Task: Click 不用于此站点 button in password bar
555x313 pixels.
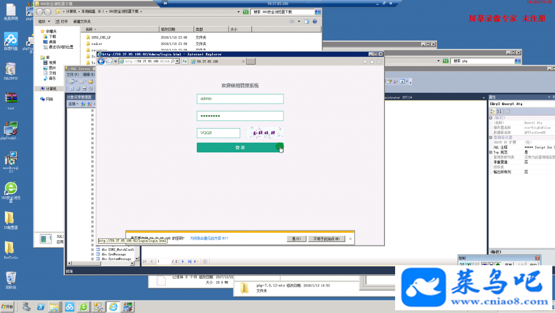Action: coord(326,239)
